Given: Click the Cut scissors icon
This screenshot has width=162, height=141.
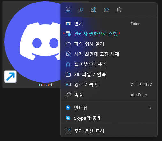Looking at the screenshot, I should coord(68,10).
